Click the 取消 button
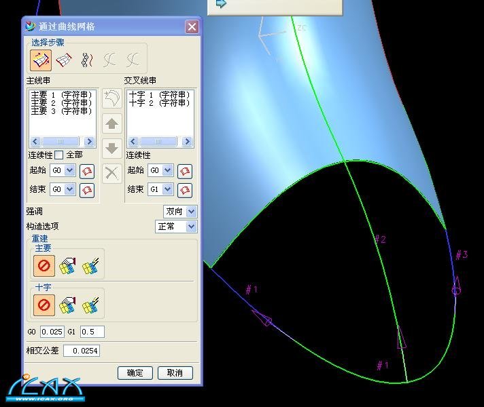The height and width of the screenshot is (407, 484). pos(175,373)
